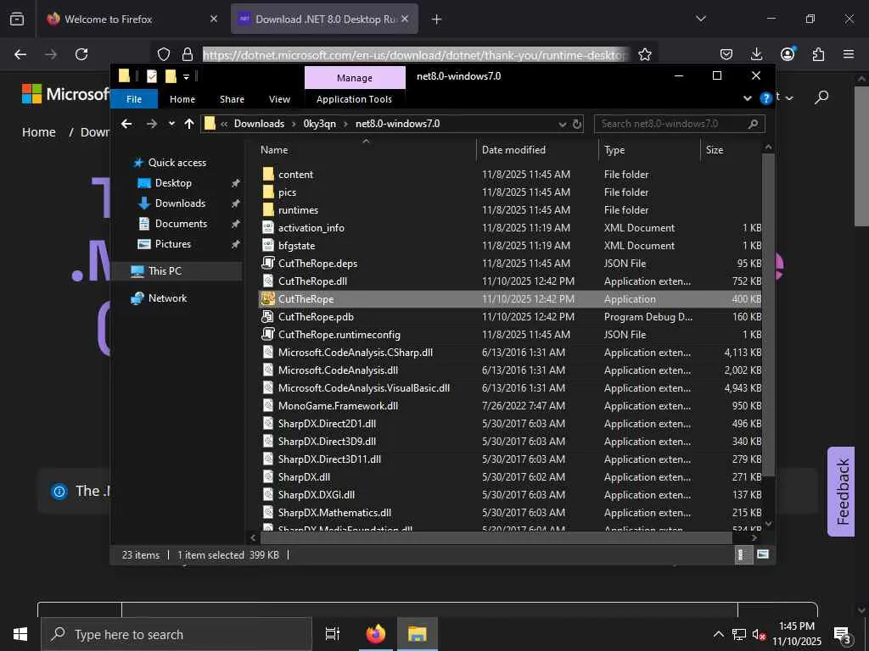
Task: Open Pictures in Quick access
Action: click(172, 244)
